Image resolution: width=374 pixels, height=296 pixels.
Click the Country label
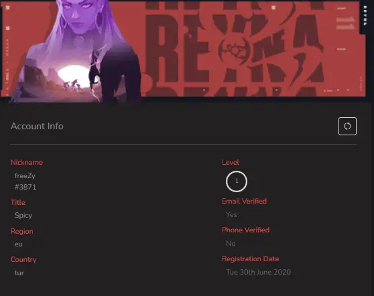pyautogui.click(x=23, y=260)
